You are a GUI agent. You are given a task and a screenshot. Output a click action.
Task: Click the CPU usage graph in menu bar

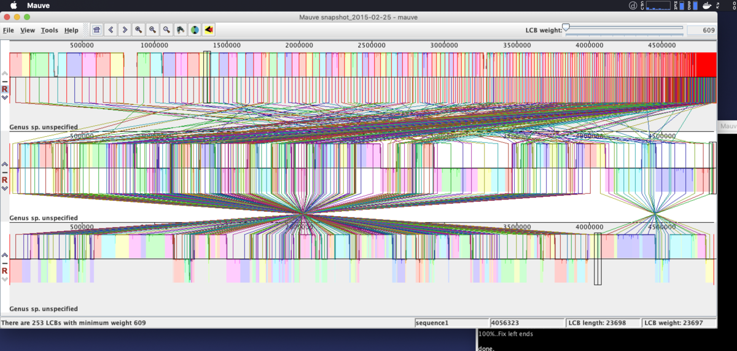(657, 6)
